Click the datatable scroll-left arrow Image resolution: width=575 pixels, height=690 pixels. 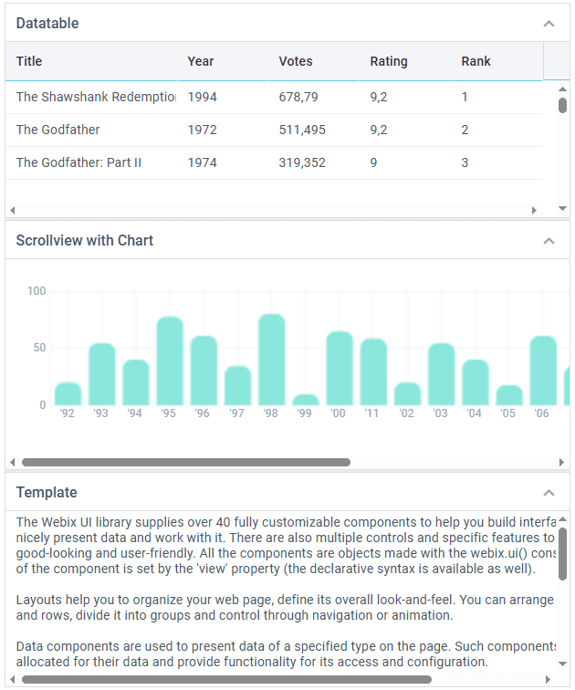(x=12, y=210)
